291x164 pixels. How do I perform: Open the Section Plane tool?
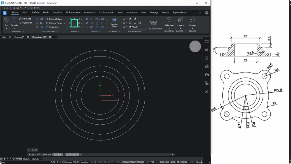[x=114, y=22]
